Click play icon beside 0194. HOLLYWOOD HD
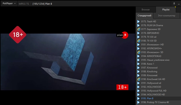The width and height of the screenshot is (181, 105). pyautogui.click(x=138, y=95)
